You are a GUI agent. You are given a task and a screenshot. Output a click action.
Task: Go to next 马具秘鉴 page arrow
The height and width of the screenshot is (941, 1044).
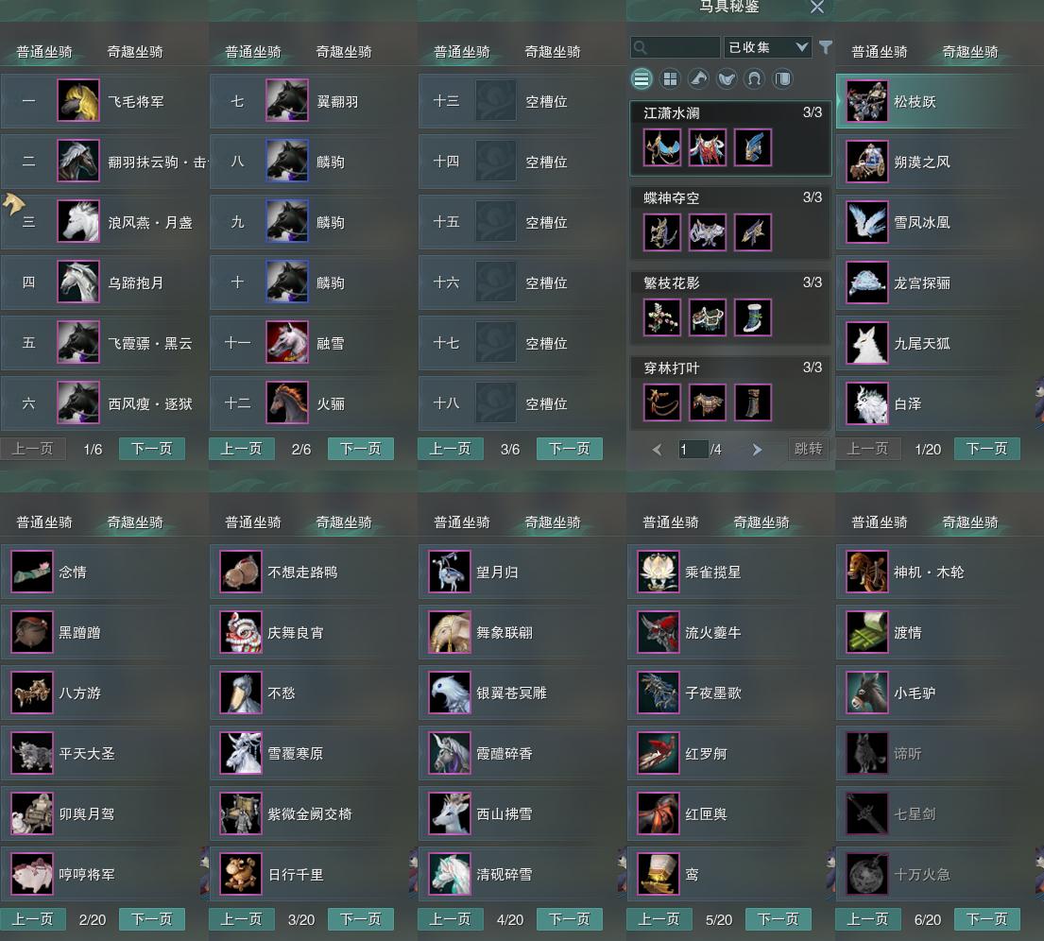757,450
